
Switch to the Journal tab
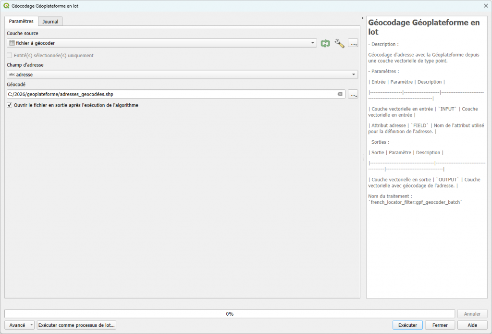coord(50,22)
